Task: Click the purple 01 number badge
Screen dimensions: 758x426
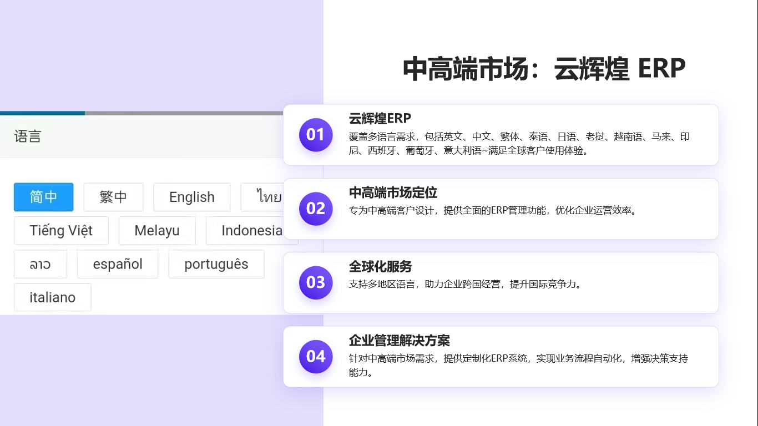Action: (x=315, y=135)
